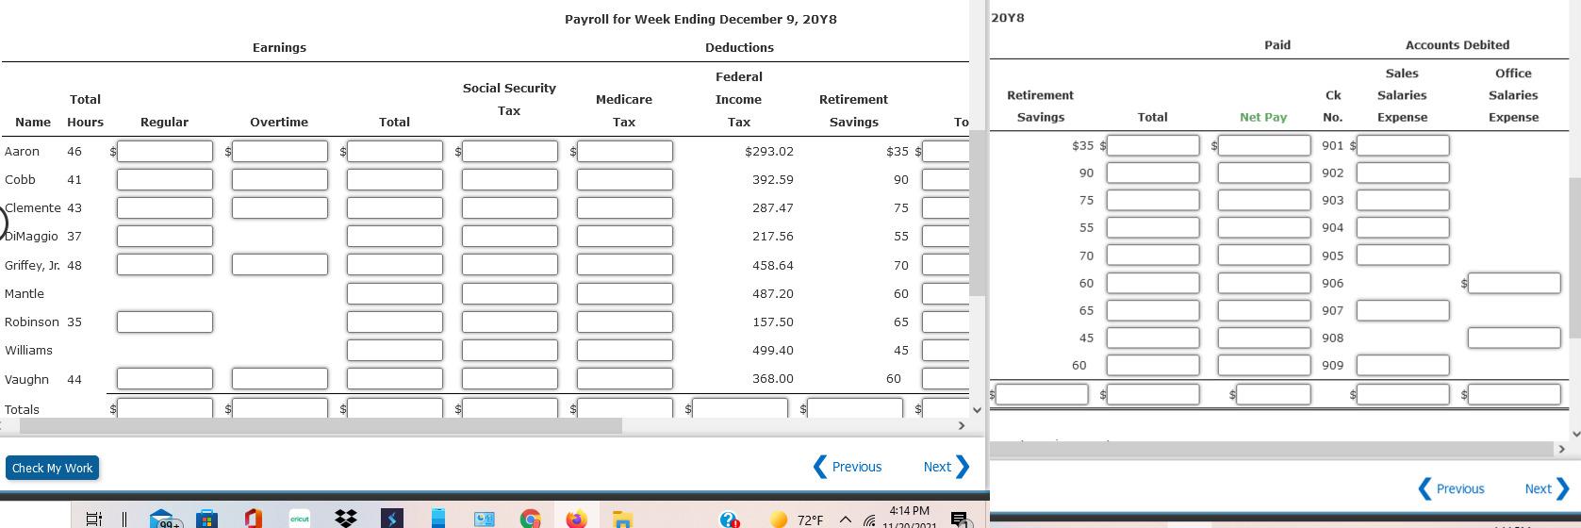Screen dimensions: 1581x528
Task: Launch the Office app in the taskbar
Action: [252, 519]
